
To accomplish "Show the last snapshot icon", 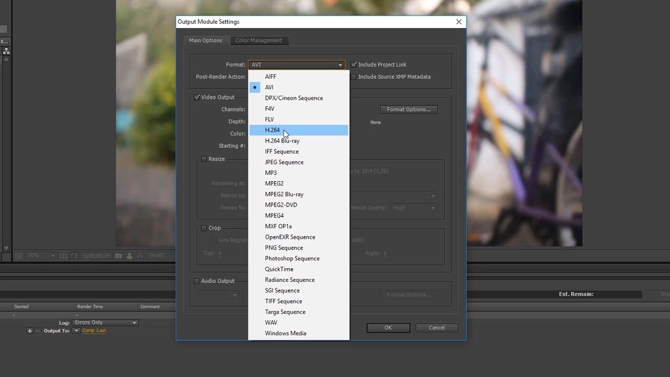I will click(x=130, y=256).
